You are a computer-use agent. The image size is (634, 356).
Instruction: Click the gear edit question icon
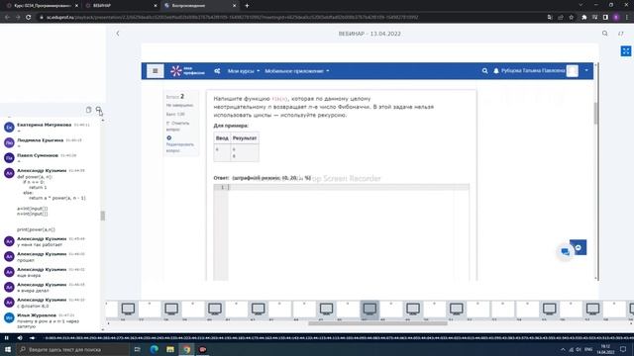pyautogui.click(x=169, y=138)
